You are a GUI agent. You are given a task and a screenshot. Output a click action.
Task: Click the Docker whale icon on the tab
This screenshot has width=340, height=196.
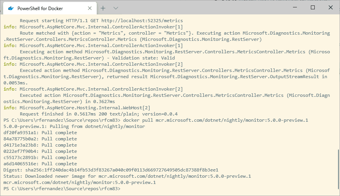(x=11, y=9)
